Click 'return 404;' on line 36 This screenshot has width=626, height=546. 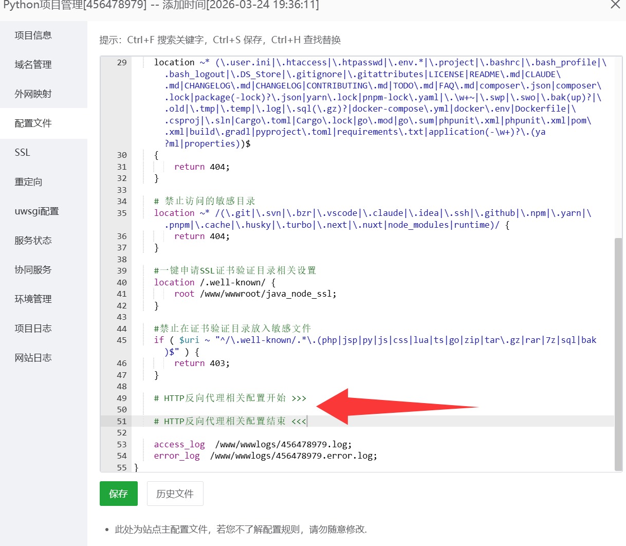coord(202,236)
